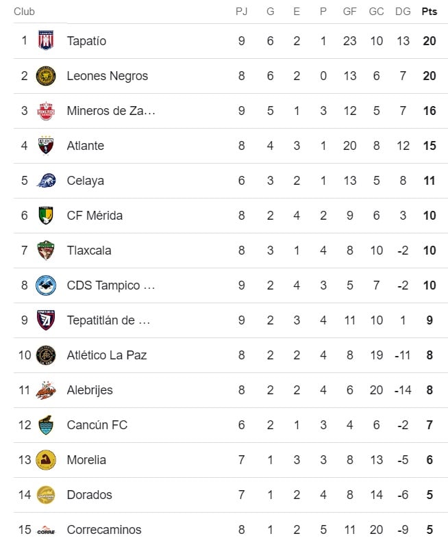448x549 pixels.
Task: Click the Cancún FC crest icon
Action: (46, 425)
